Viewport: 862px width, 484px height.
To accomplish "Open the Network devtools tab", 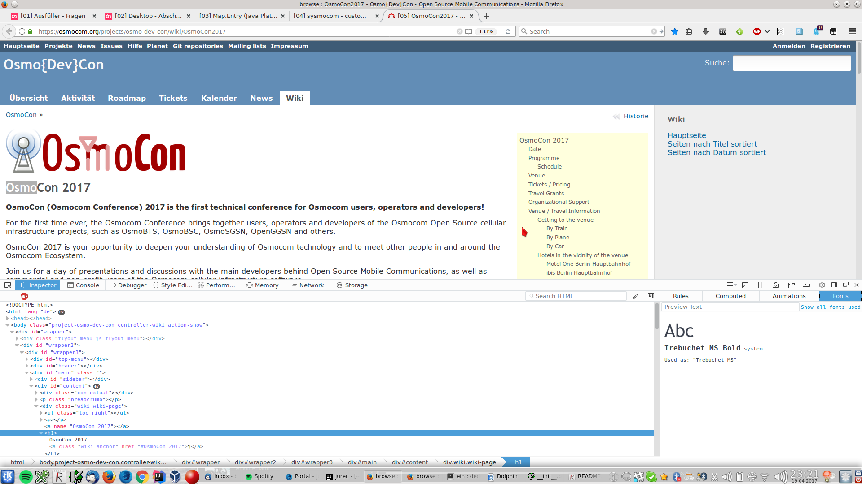I will (308, 285).
